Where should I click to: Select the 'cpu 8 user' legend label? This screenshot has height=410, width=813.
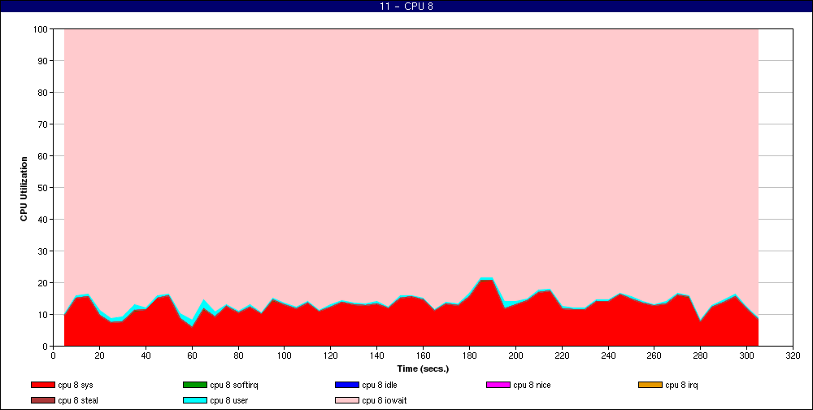pos(229,401)
